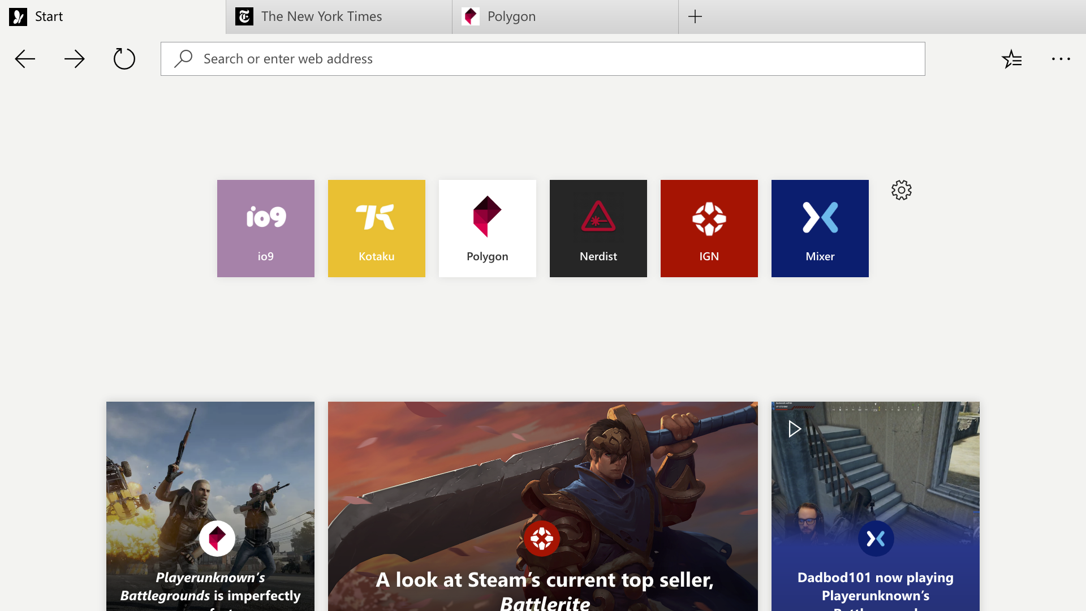Screen dimensions: 1086x611
Task: Click the forward navigation arrow
Action: coord(75,59)
